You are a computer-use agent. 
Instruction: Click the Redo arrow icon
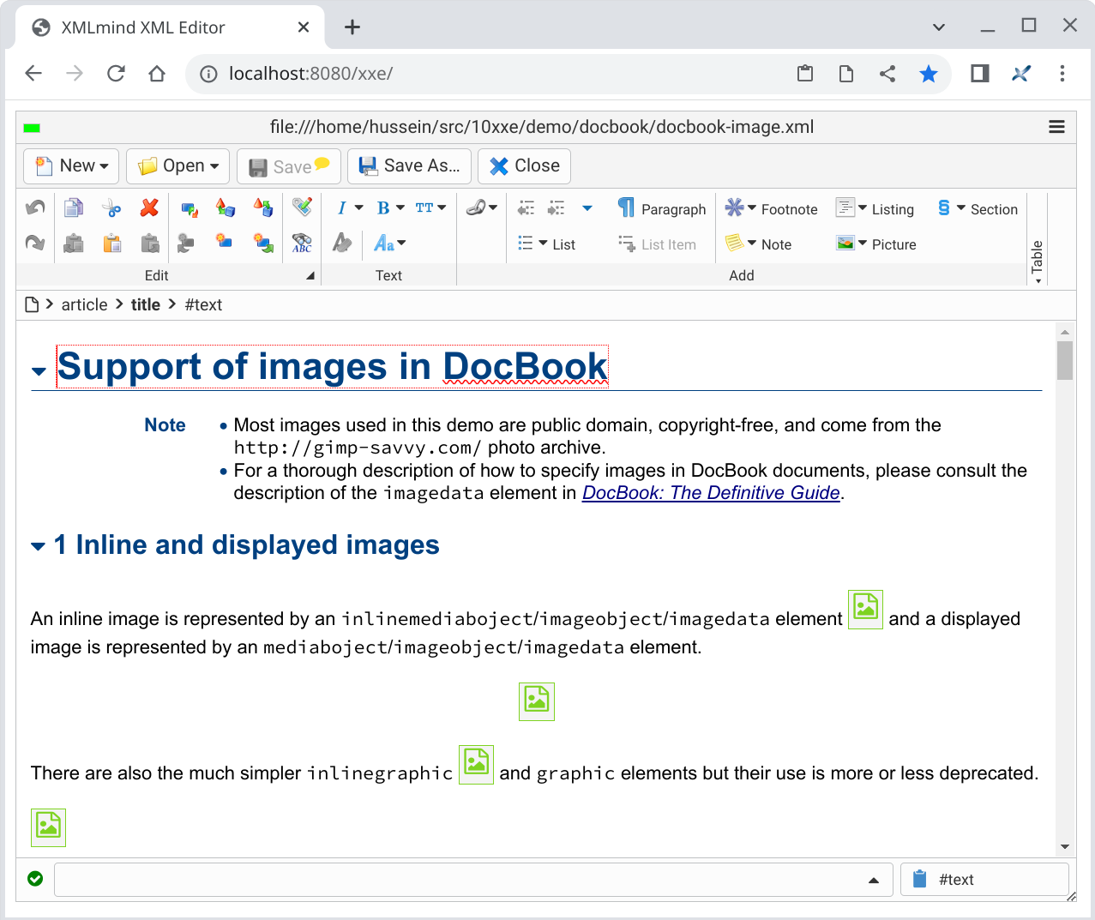point(35,244)
